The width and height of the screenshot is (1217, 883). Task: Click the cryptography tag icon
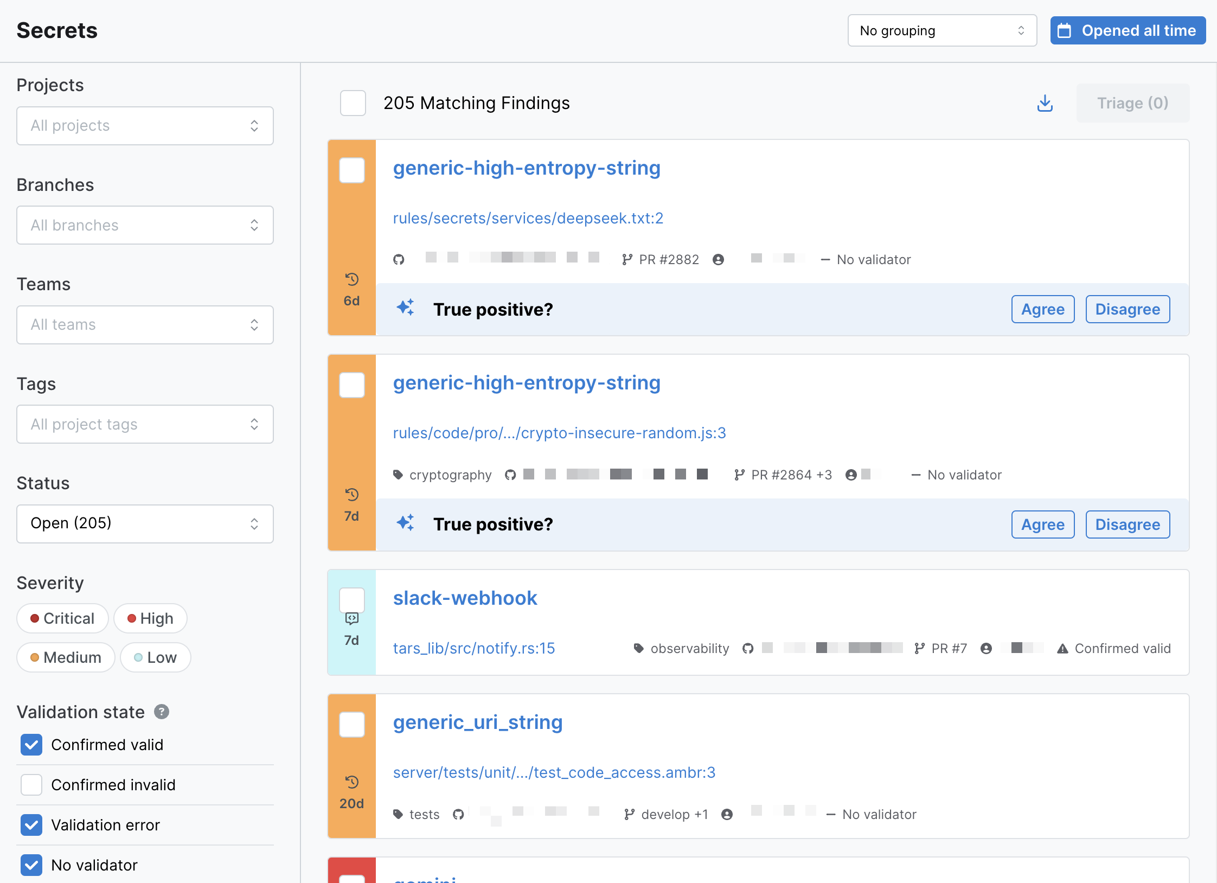(x=398, y=475)
